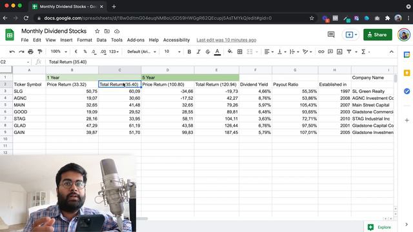This screenshot has width=413, height=232.
Task: Open the Insert menu
Action: coord(66,40)
